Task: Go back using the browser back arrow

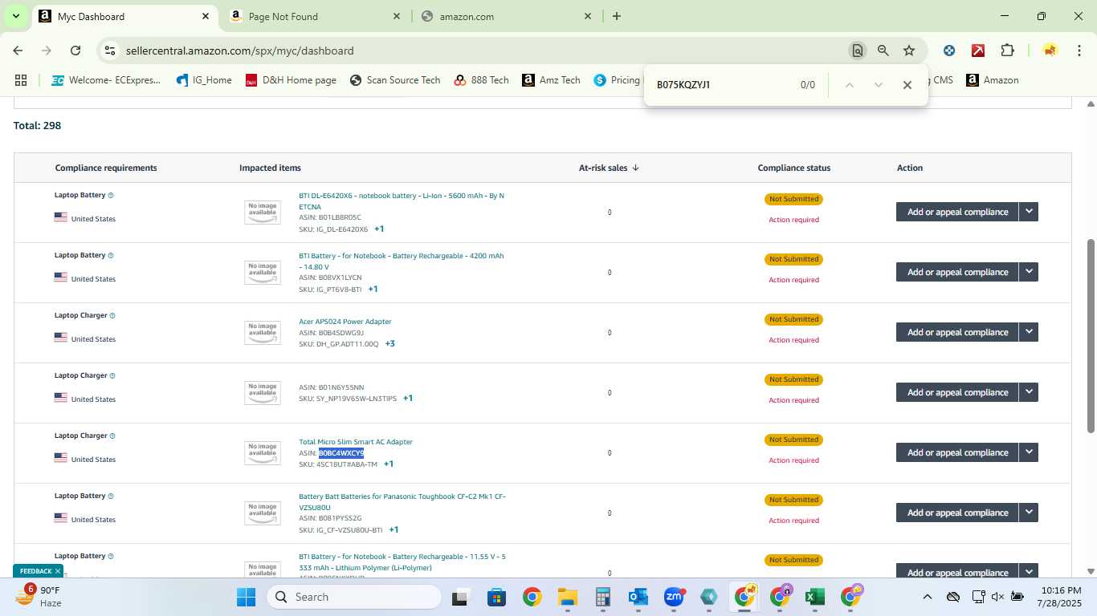Action: click(x=18, y=51)
